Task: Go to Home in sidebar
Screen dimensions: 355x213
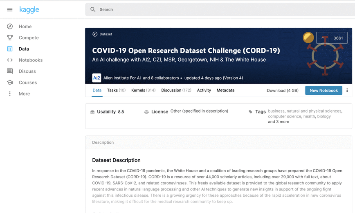Action: coord(25,27)
